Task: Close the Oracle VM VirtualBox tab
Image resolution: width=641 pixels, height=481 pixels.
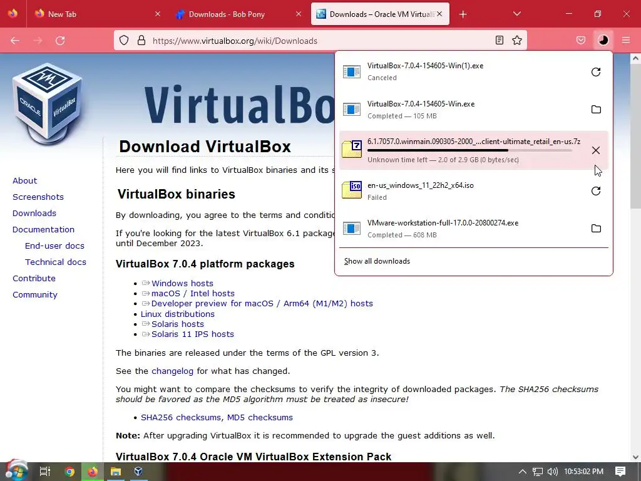Action: [x=439, y=14]
